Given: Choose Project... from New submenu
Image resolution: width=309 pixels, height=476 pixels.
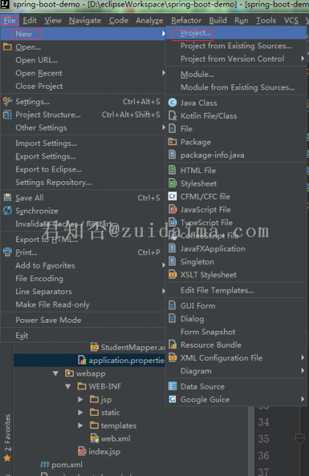Looking at the screenshot, I should pyautogui.click(x=196, y=33).
